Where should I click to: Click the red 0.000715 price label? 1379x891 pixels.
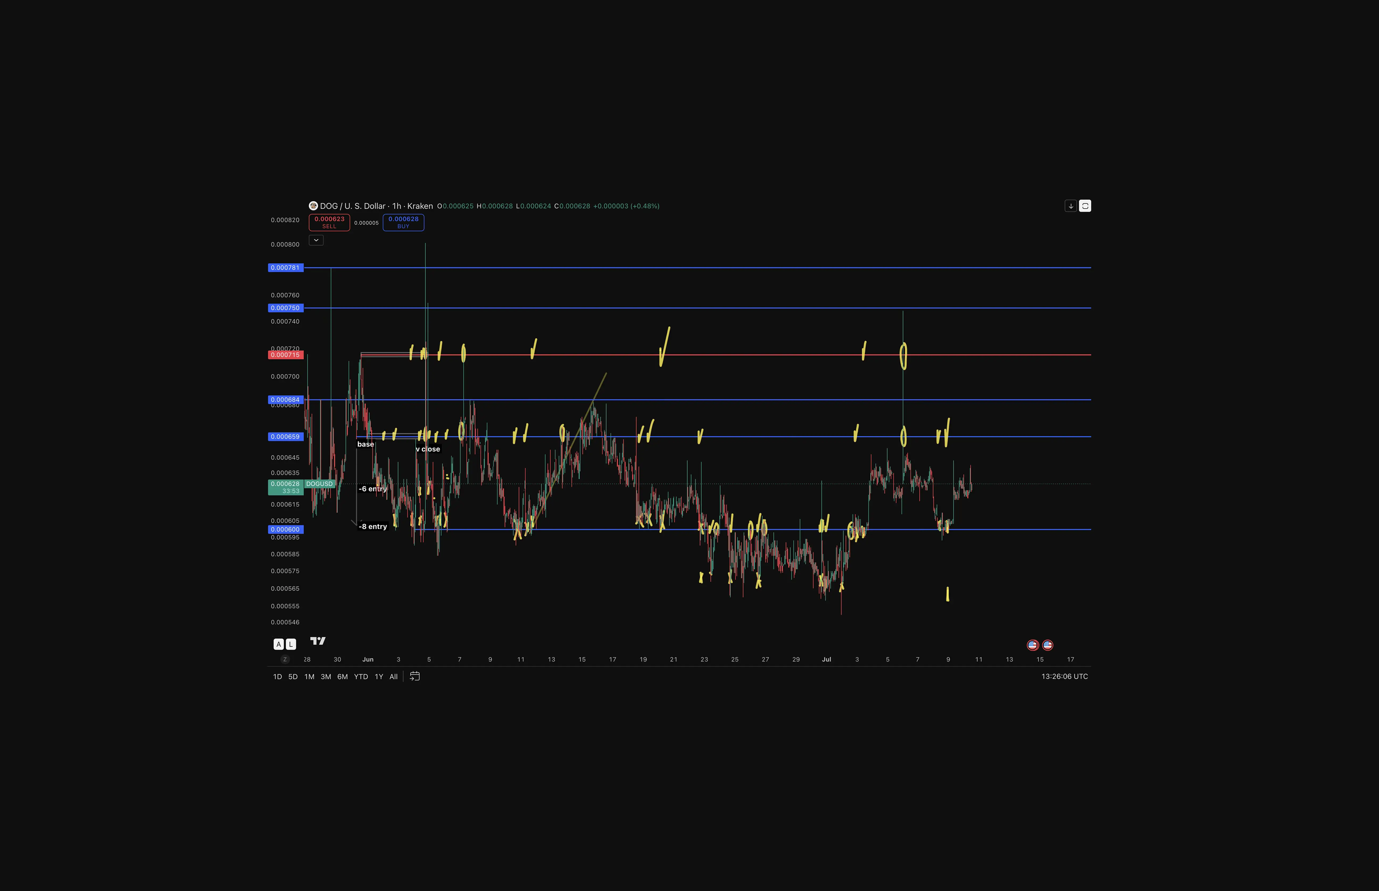point(286,355)
